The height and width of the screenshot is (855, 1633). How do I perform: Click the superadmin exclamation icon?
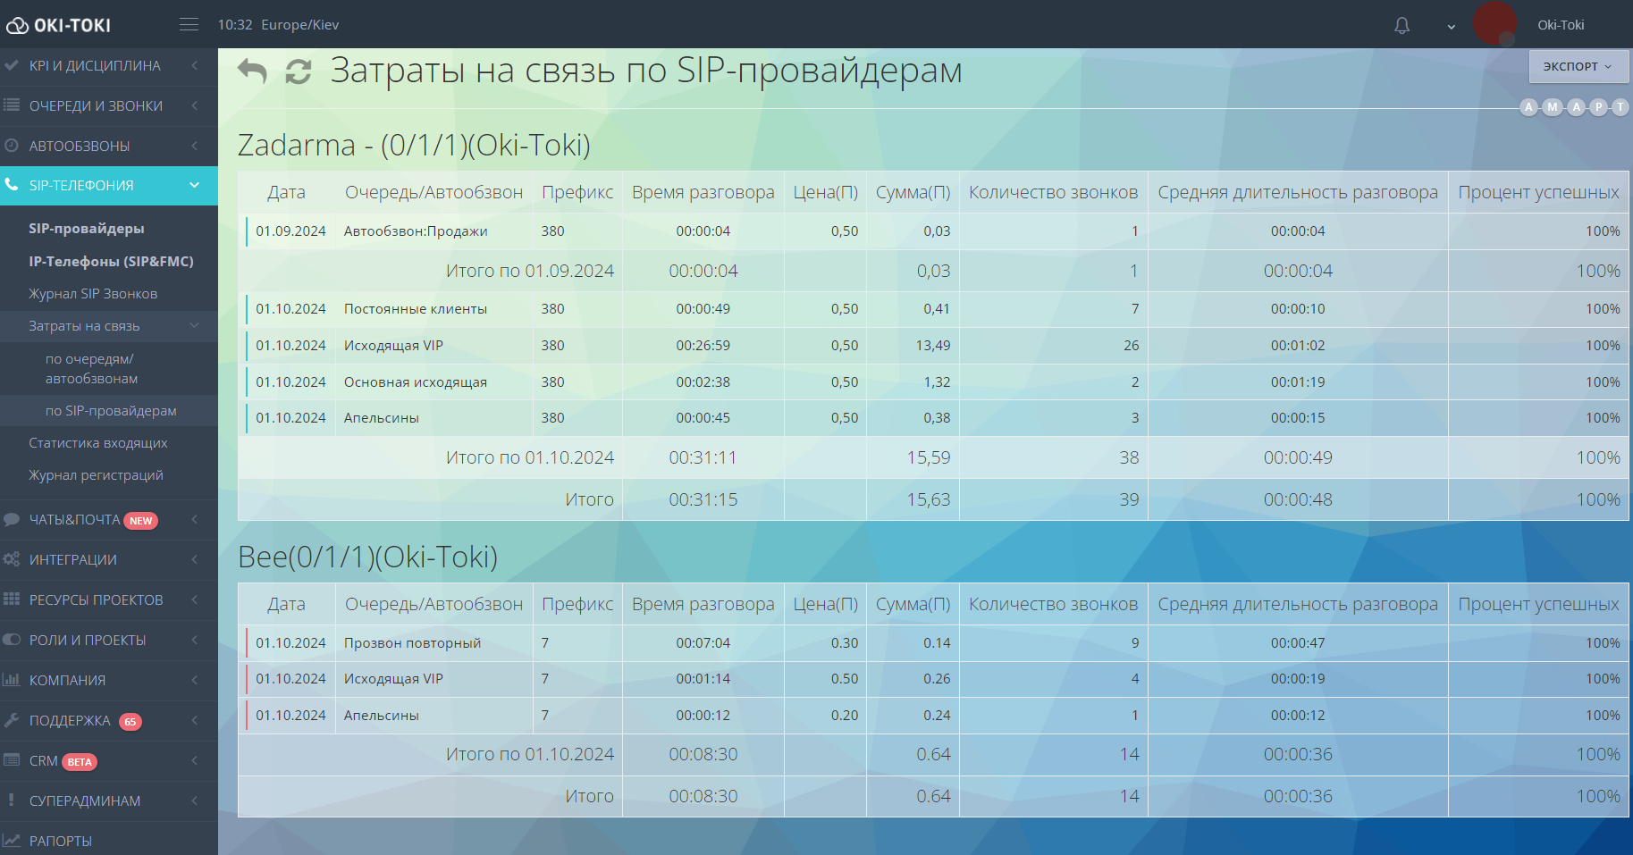pos(11,801)
